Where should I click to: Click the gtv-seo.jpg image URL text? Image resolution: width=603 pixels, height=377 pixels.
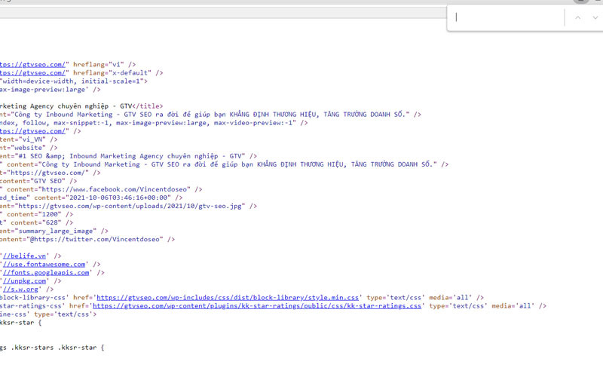pos(136,206)
